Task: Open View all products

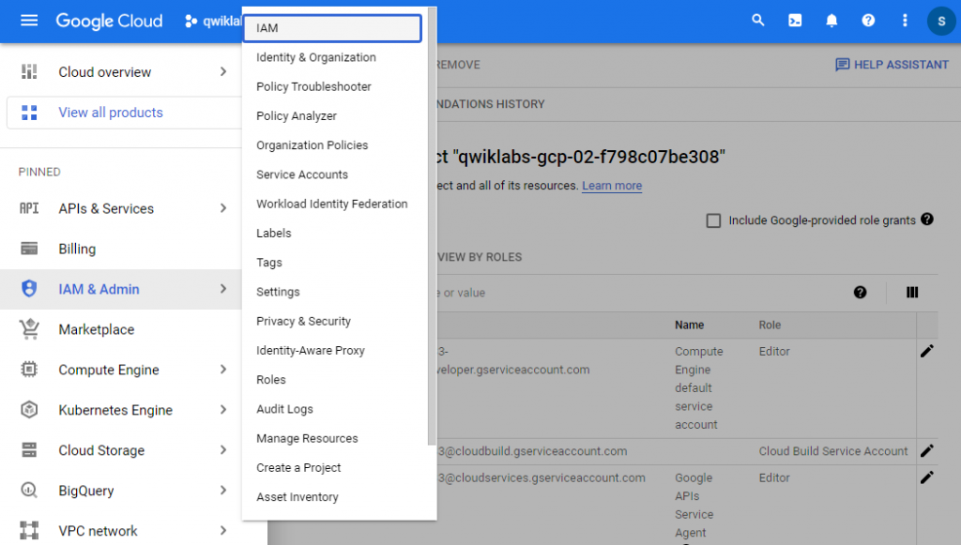Action: tap(125, 112)
